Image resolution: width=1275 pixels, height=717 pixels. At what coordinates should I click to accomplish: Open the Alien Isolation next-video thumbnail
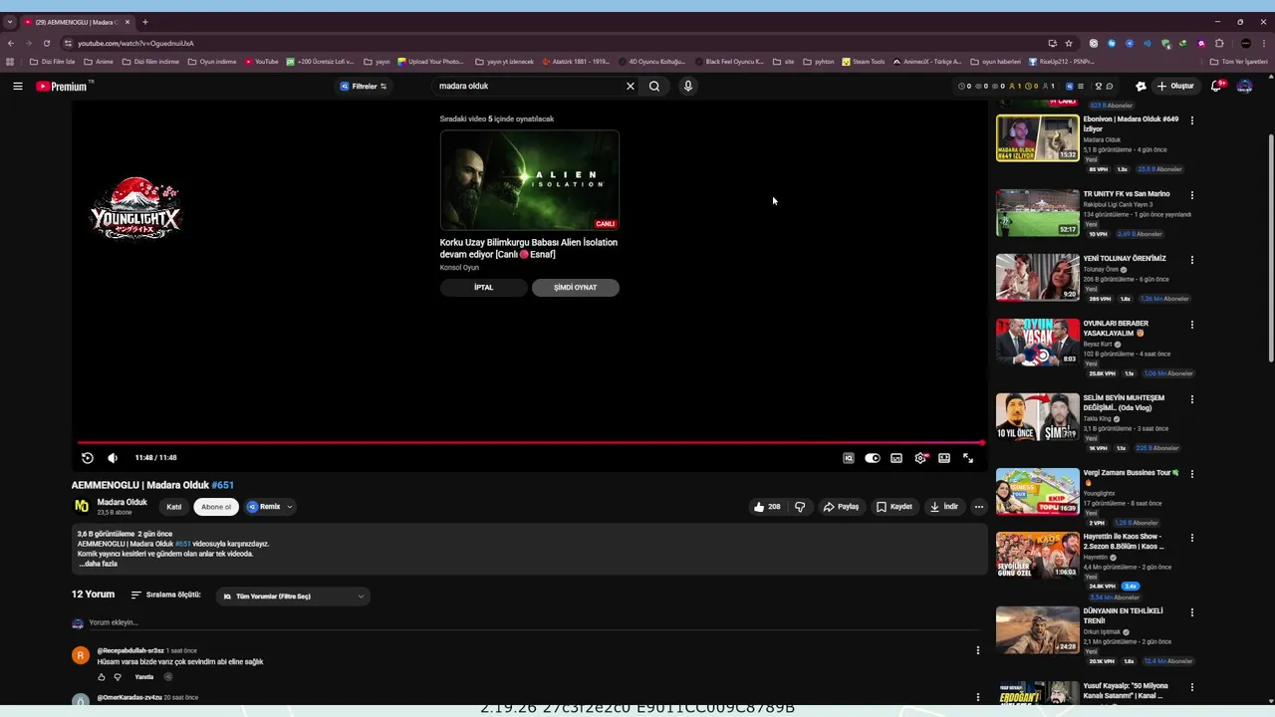(x=530, y=180)
